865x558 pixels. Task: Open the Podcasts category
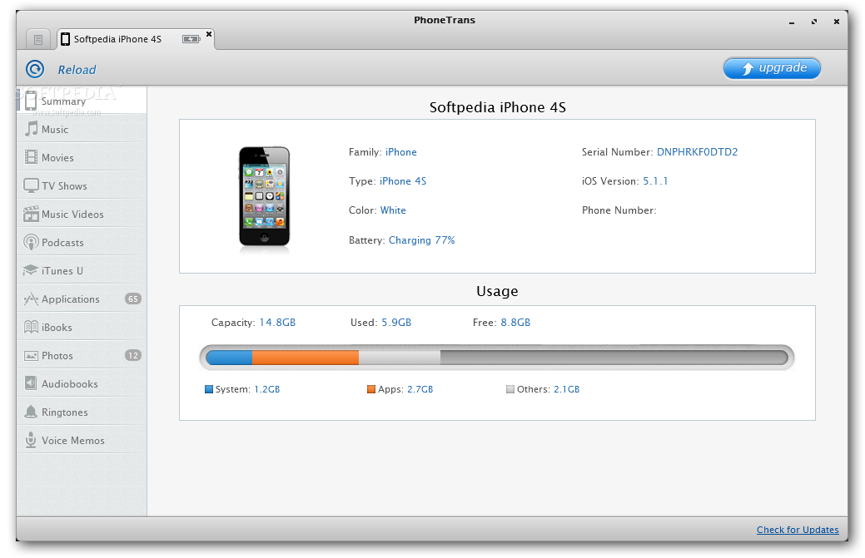pyautogui.click(x=82, y=242)
